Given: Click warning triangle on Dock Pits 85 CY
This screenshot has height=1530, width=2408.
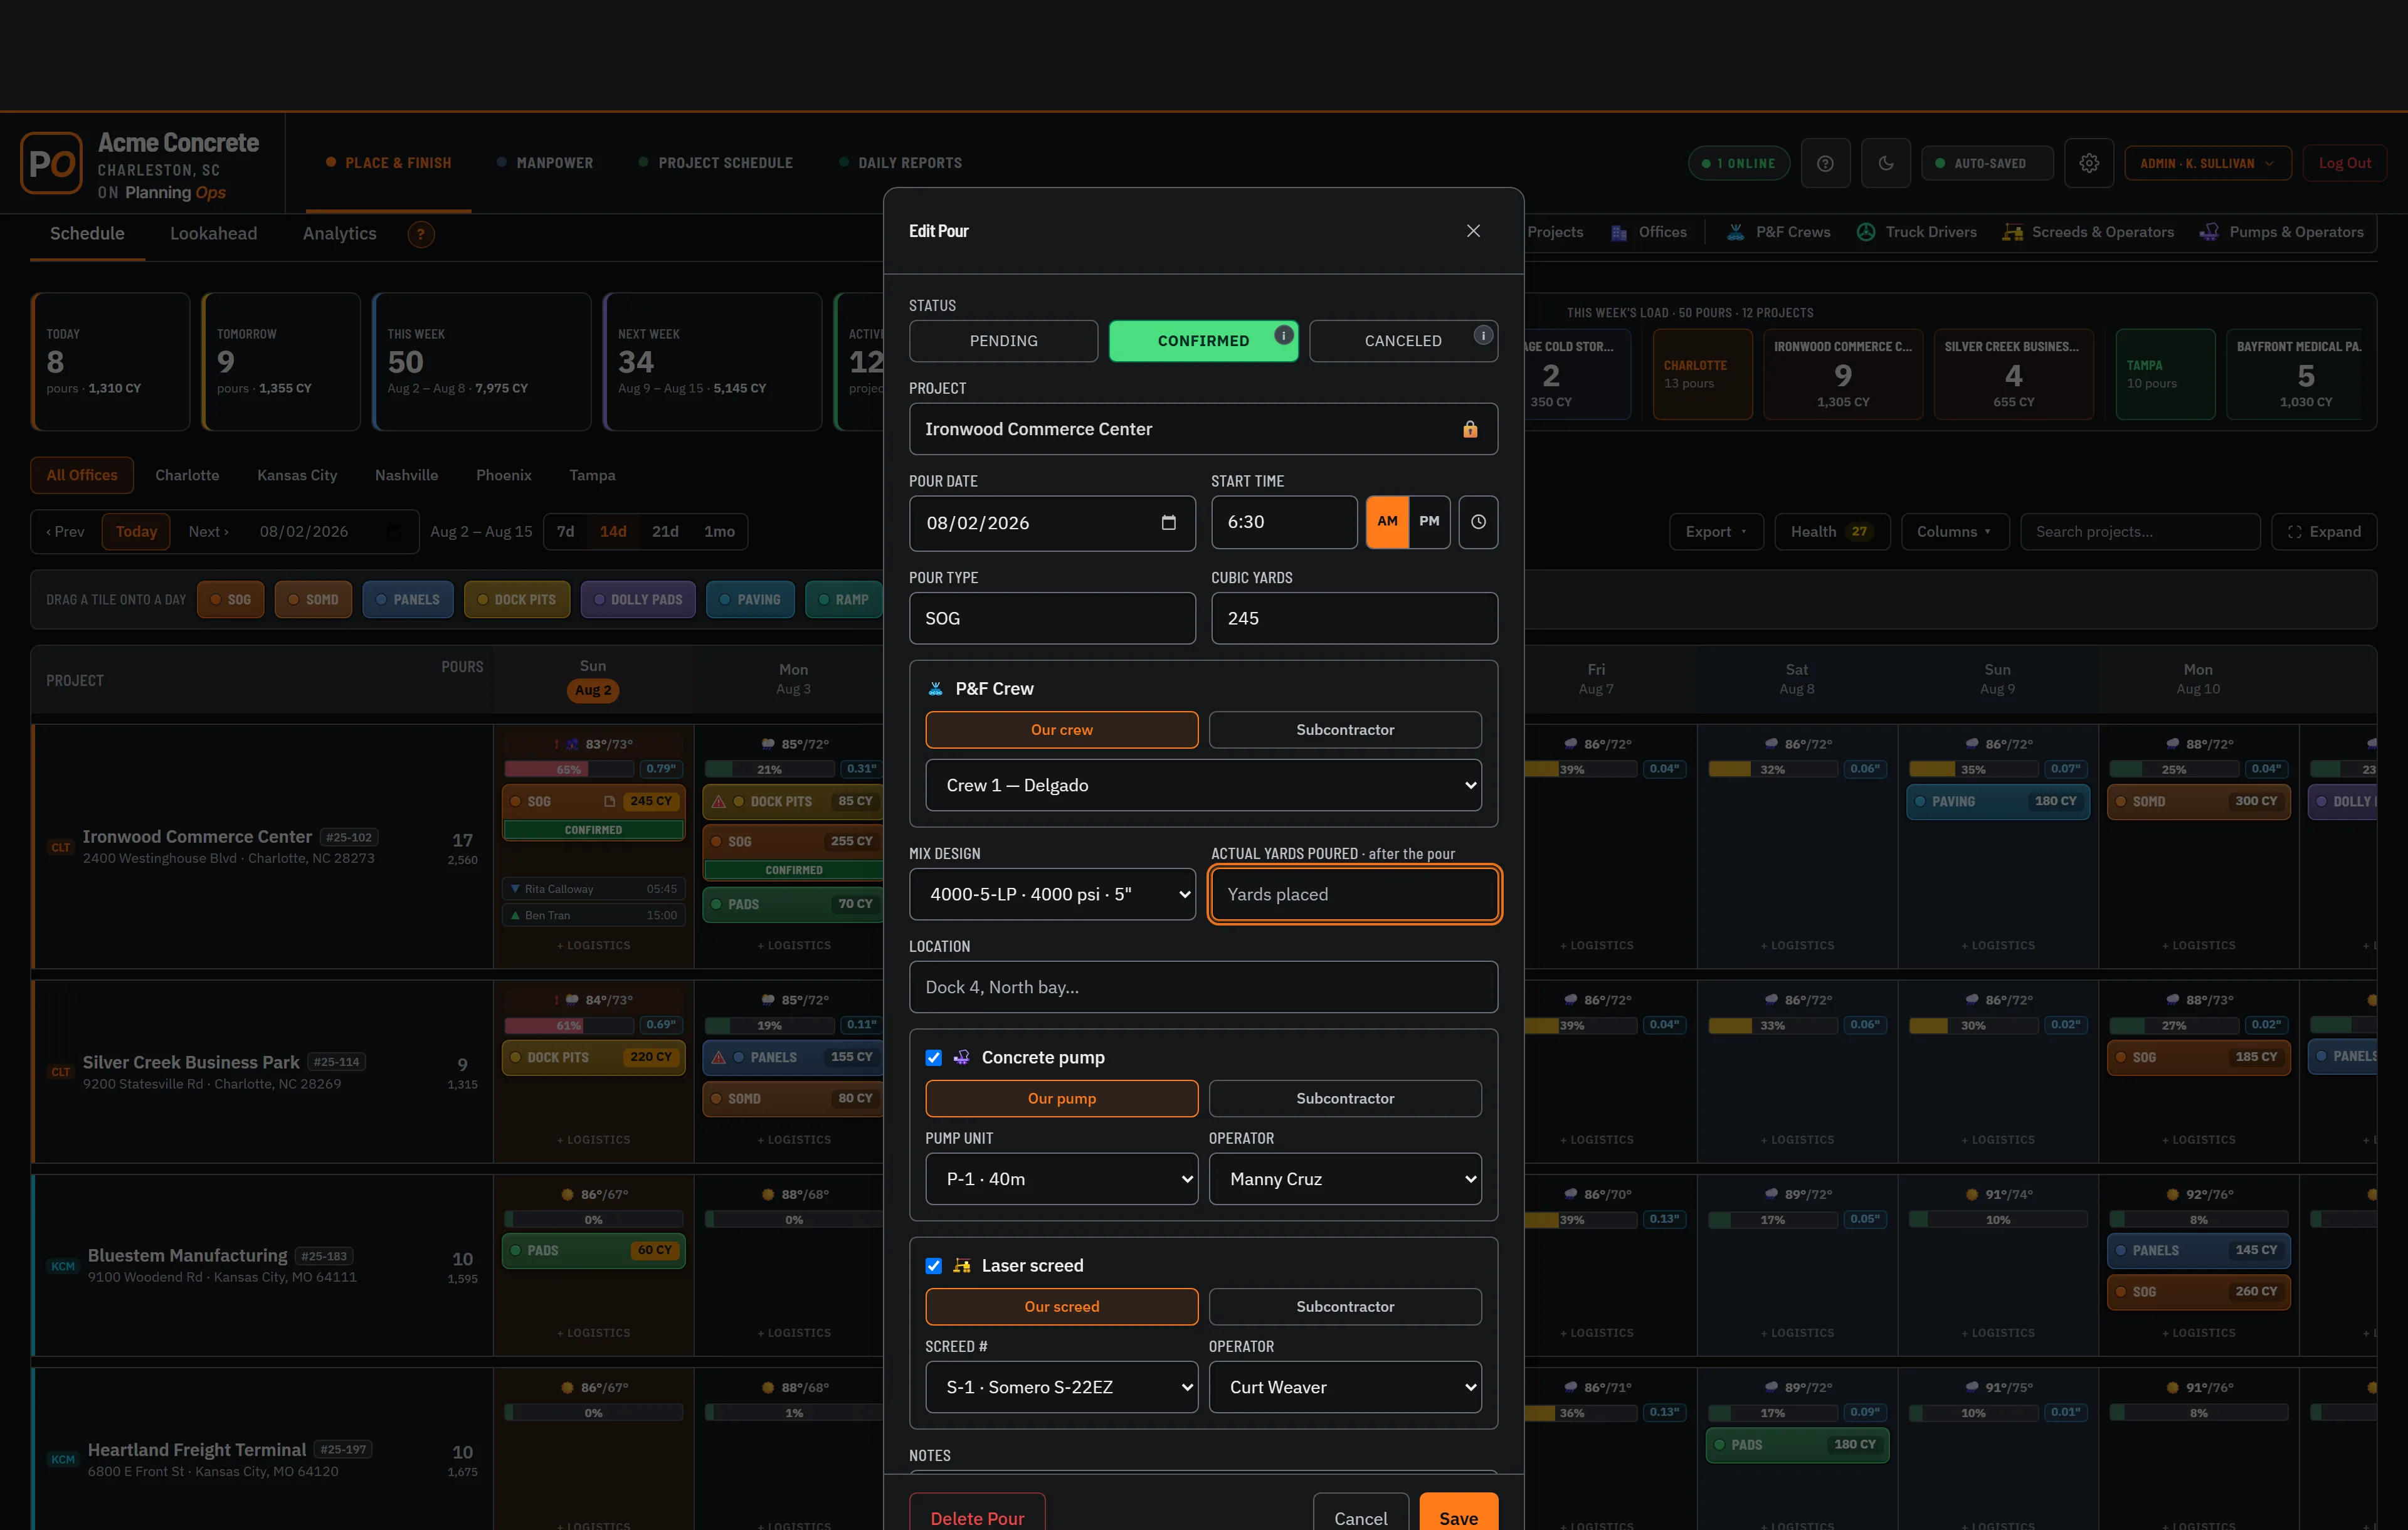Looking at the screenshot, I should point(718,802).
